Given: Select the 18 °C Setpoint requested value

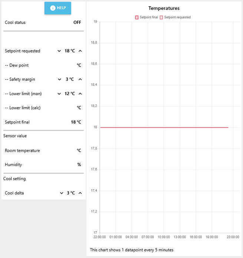Looking at the screenshot, I should pyautogui.click(x=70, y=51).
